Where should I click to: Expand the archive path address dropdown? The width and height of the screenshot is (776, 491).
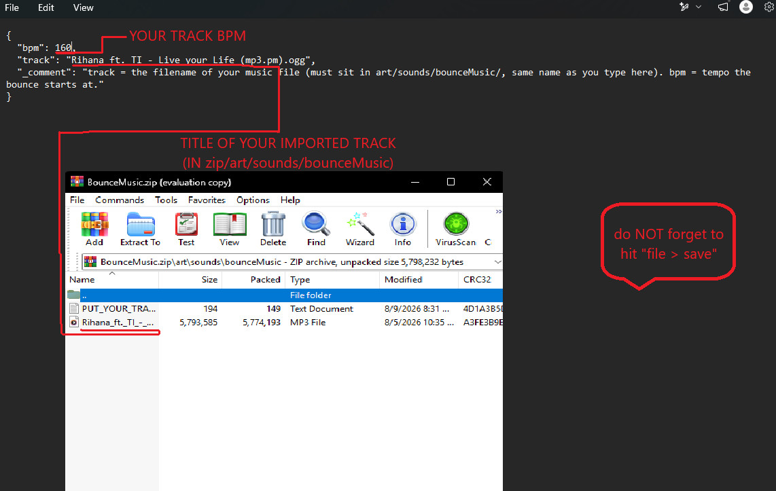coord(497,262)
